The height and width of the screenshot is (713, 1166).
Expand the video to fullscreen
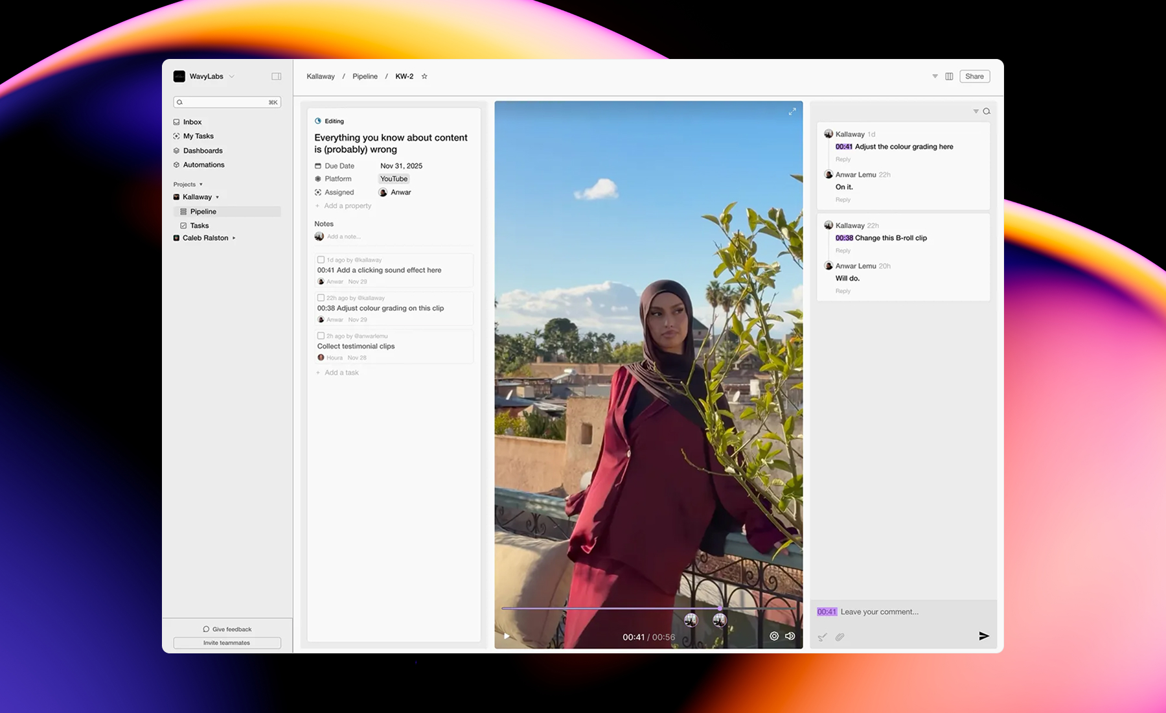point(792,111)
